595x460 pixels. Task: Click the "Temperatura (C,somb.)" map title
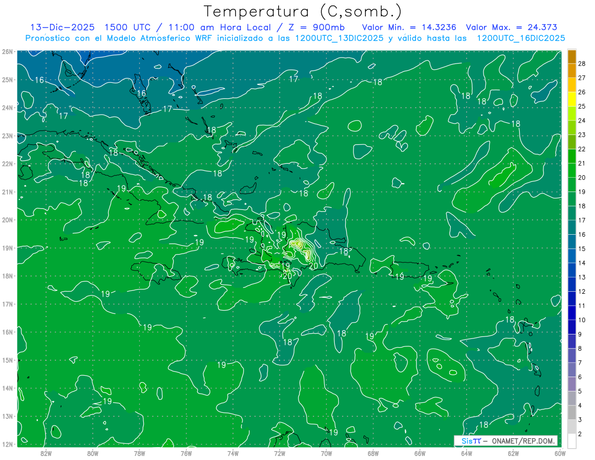(303, 11)
